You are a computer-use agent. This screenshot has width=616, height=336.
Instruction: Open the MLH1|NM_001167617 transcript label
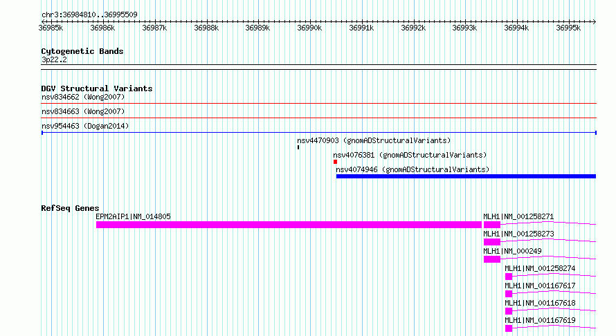540,286
